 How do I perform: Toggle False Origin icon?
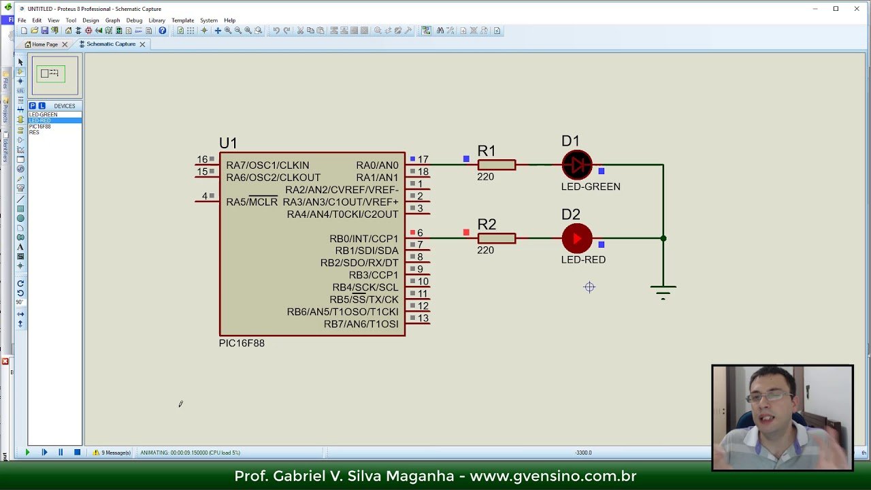204,31
